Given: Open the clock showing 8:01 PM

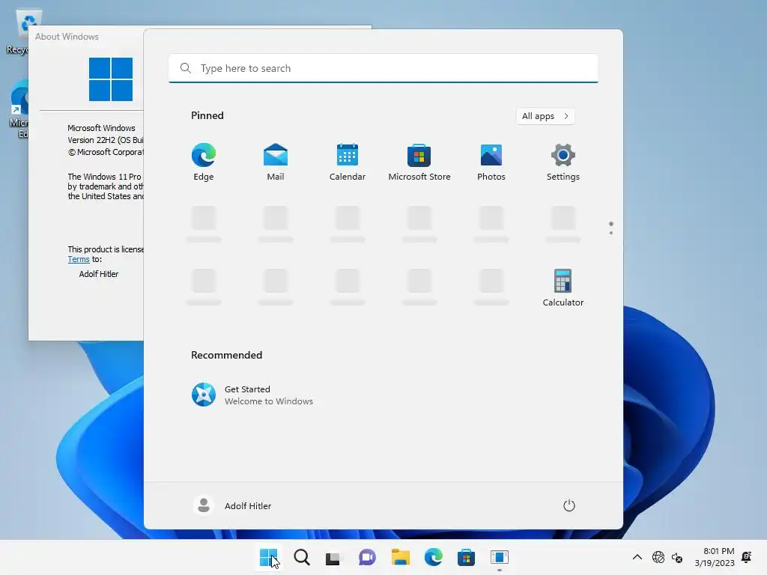Looking at the screenshot, I should (x=715, y=557).
